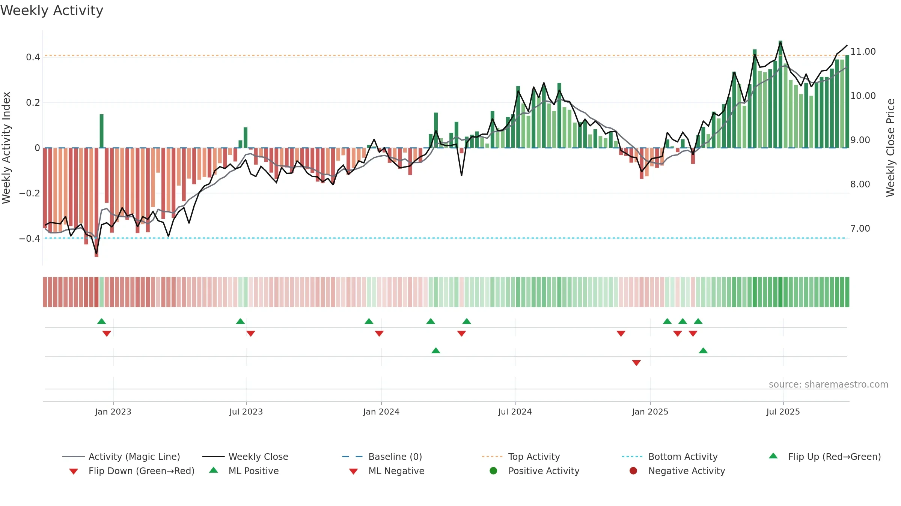The height and width of the screenshot is (506, 901).
Task: Click the Jan 2025 x-axis label
Action: click(650, 412)
